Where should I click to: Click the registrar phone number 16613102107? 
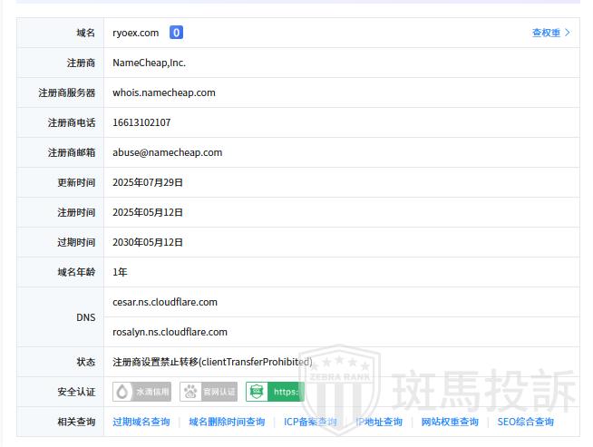point(141,122)
